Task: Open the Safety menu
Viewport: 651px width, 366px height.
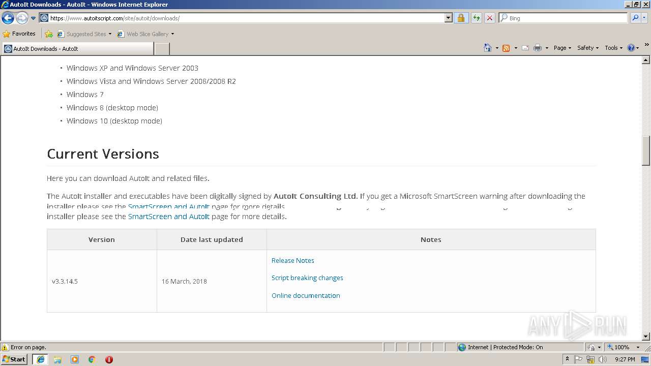Action: (588, 48)
